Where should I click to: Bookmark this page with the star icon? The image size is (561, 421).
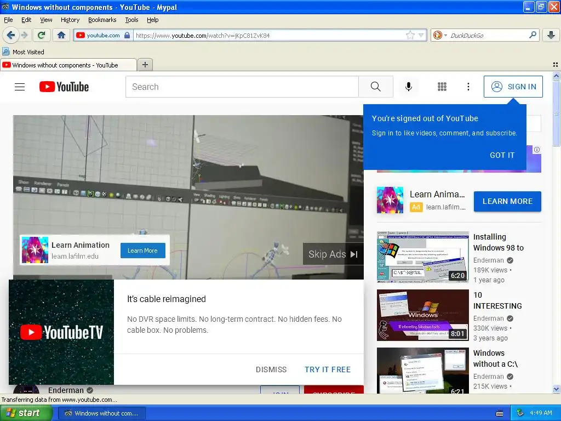[x=410, y=35]
